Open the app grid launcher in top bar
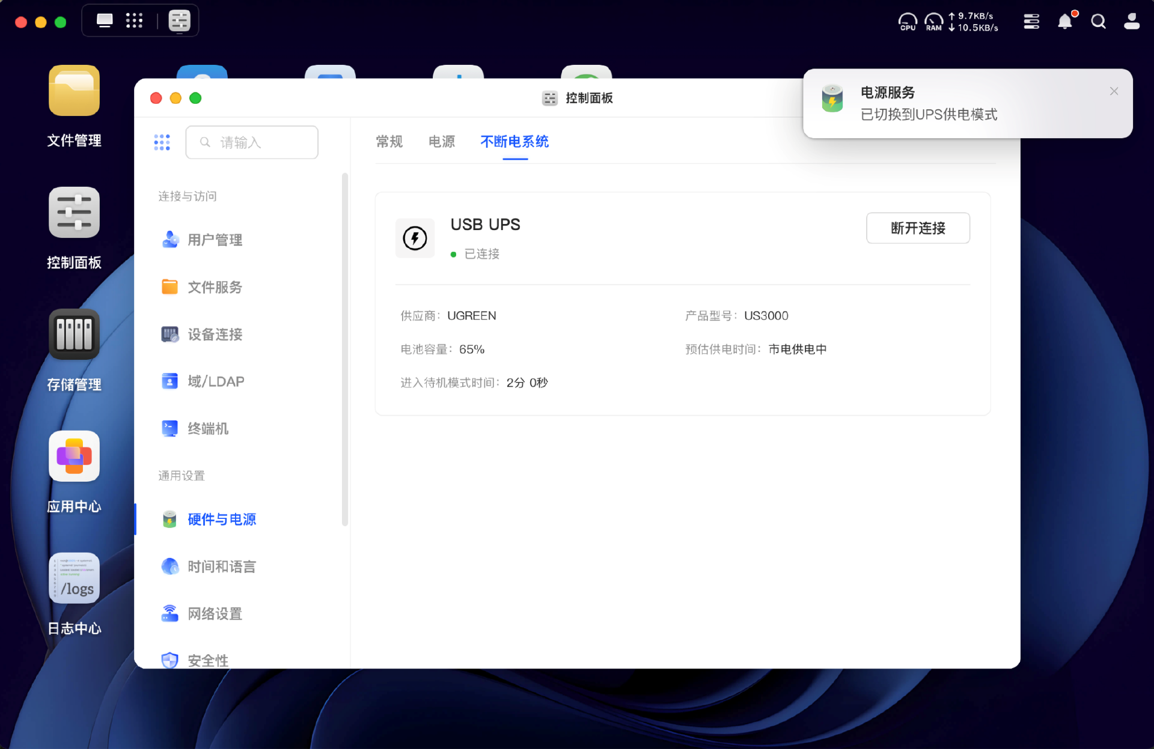This screenshot has height=749, width=1154. pyautogui.click(x=134, y=21)
